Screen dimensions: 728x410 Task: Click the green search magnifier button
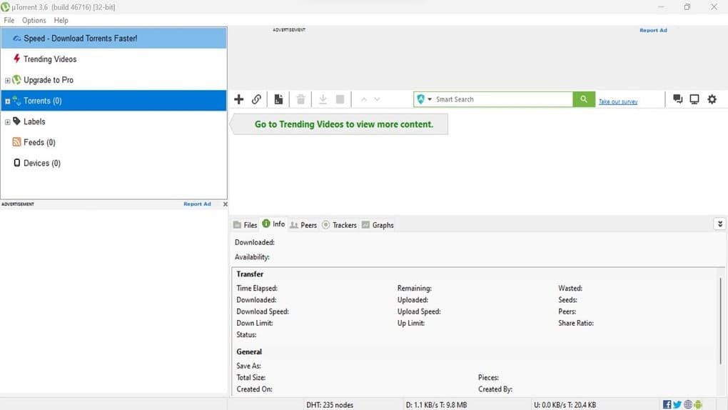(x=584, y=99)
